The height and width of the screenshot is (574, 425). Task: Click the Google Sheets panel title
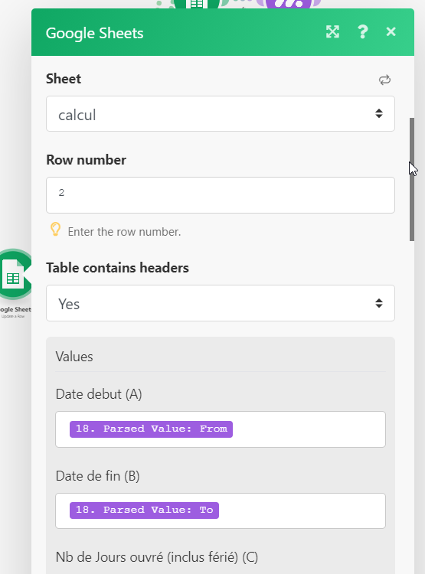click(94, 34)
